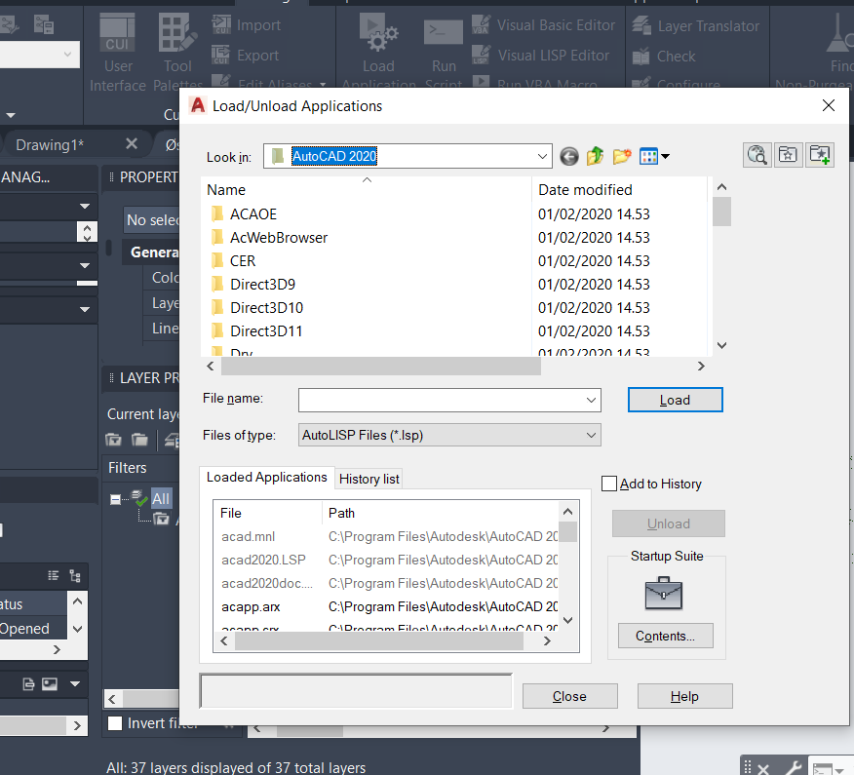Go up one folder level

[596, 156]
